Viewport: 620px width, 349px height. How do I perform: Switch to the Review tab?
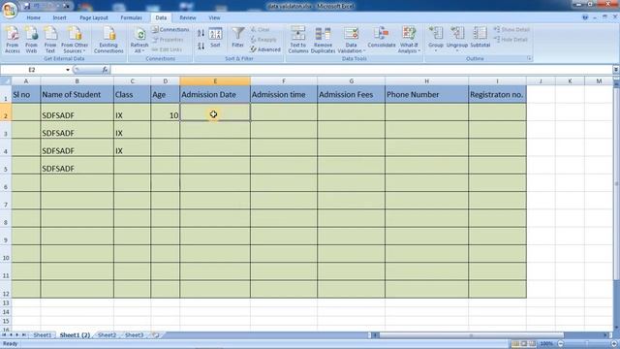coord(188,17)
